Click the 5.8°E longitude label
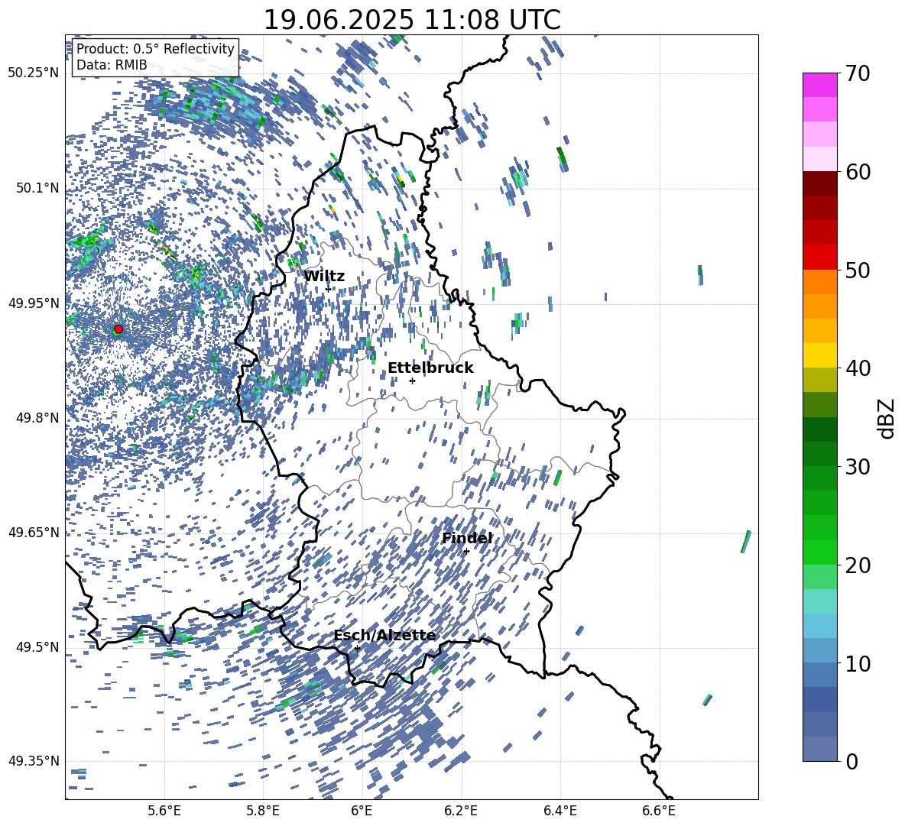Screen dimensions: 905x826 (x=263, y=811)
